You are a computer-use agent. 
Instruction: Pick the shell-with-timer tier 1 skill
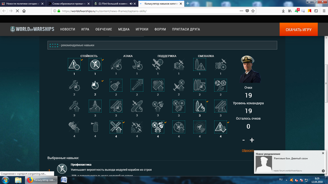point(116,65)
